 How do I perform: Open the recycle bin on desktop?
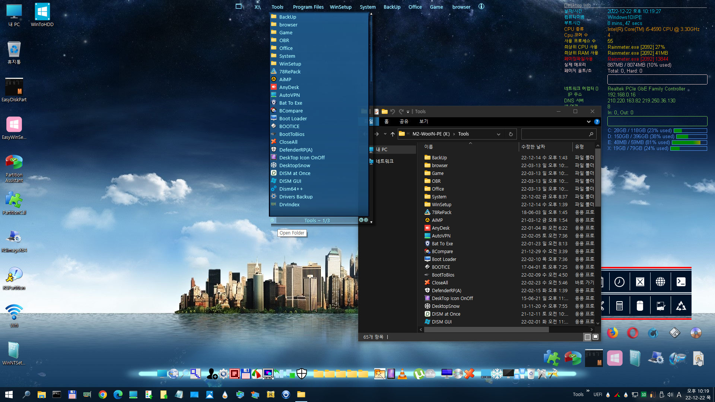point(14,52)
